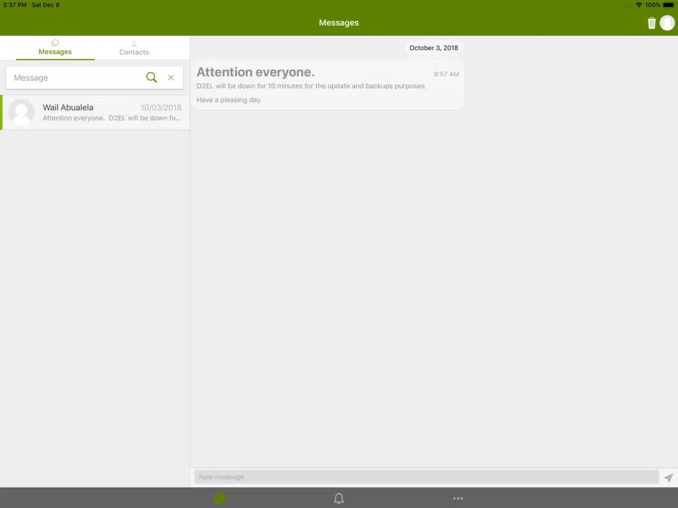
Task: Switch to the Messages tab
Action: click(55, 48)
